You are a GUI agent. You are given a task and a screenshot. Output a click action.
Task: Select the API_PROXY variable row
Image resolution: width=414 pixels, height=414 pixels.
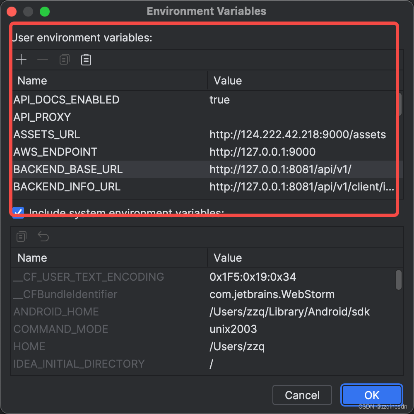204,117
